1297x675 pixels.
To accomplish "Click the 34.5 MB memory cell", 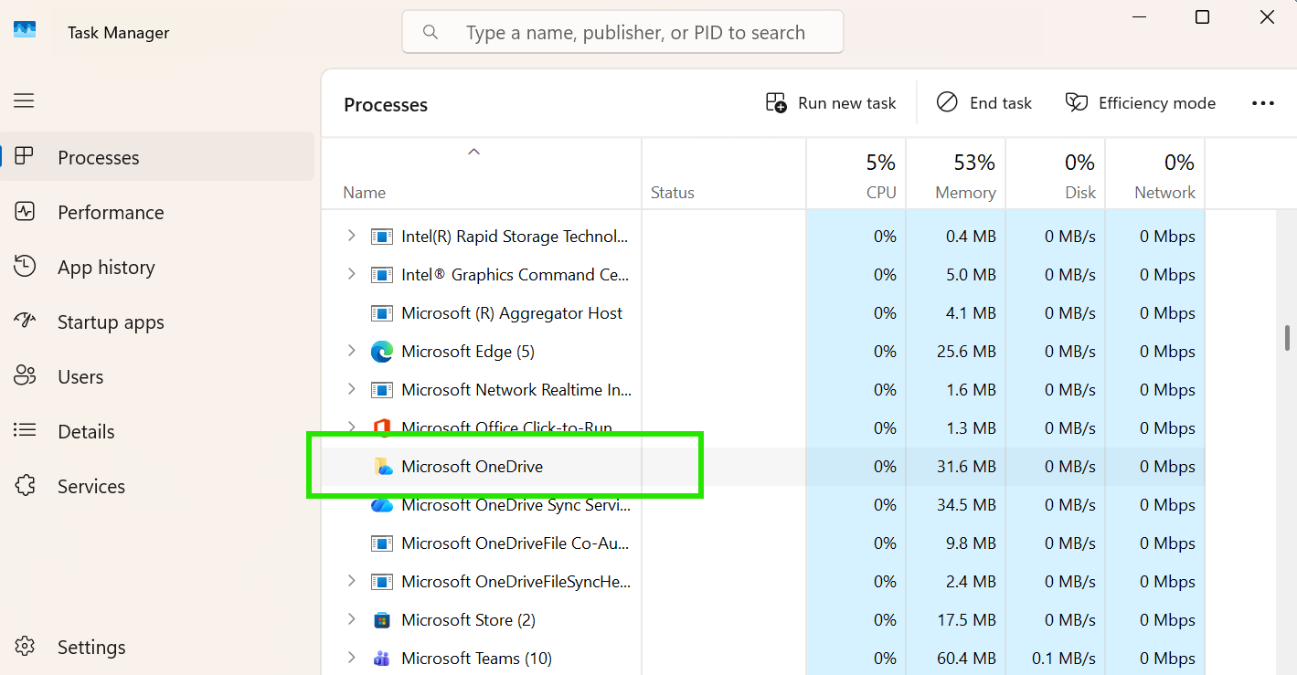I will 956,505.
